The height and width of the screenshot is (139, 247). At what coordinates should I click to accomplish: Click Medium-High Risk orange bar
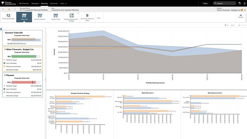(148, 101)
